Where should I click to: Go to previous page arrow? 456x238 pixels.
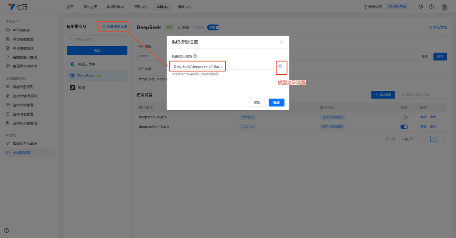[x=425, y=139]
